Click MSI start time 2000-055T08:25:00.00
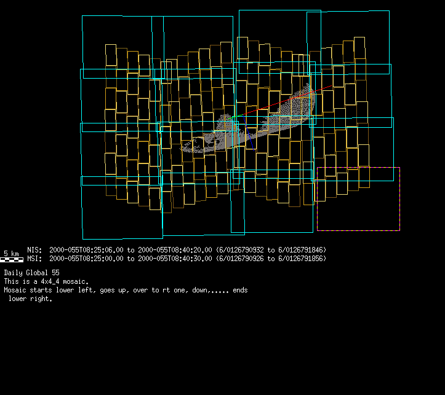The width and height of the screenshot is (445, 395). tap(87, 259)
